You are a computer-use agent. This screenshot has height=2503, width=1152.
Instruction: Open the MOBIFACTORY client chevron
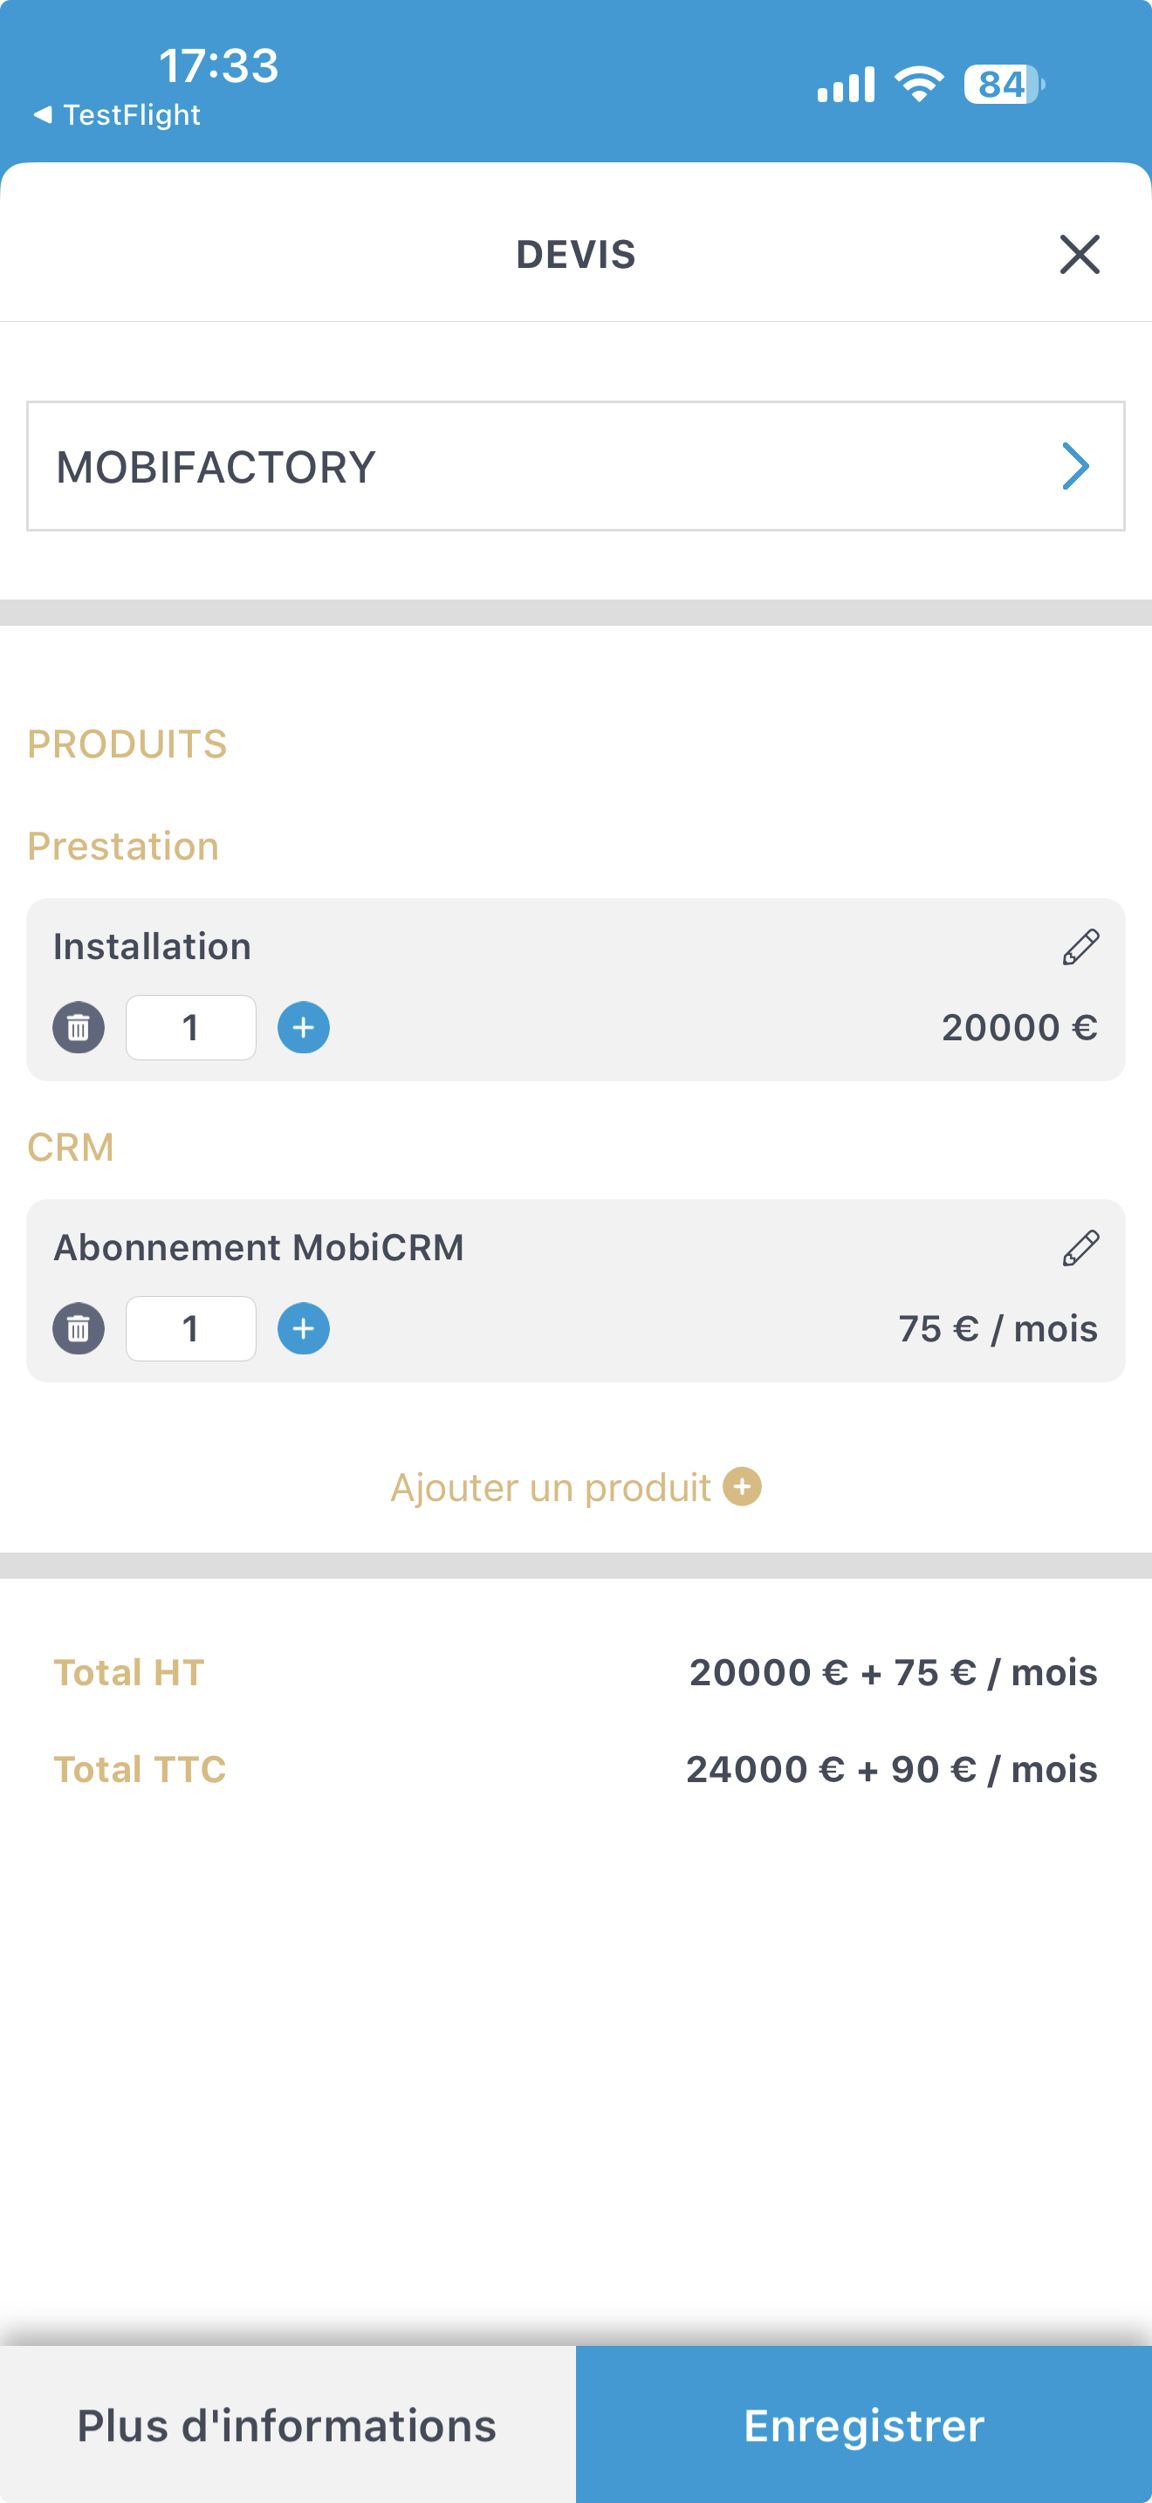1075,466
